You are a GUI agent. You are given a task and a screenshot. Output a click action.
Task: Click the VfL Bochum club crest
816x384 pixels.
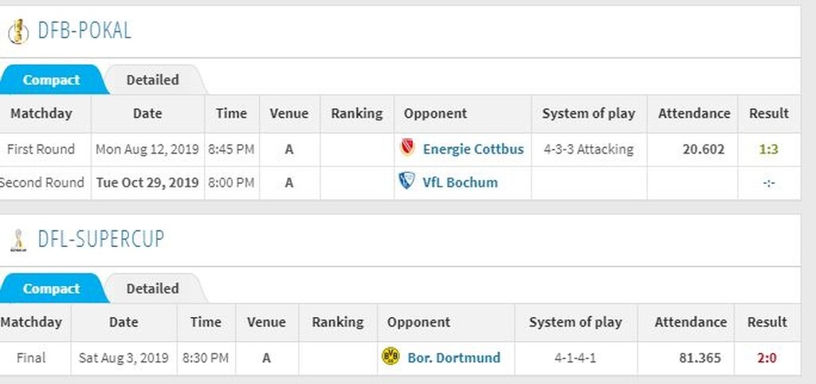coord(406,182)
